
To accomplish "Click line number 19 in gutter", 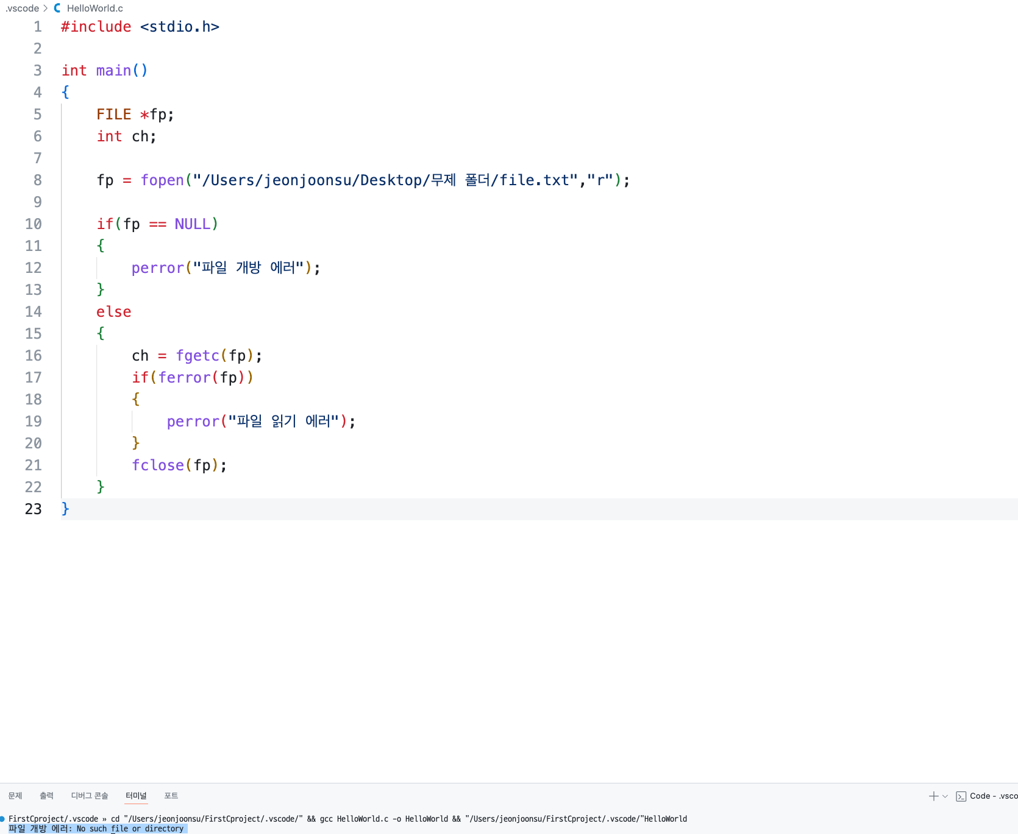I will (34, 422).
